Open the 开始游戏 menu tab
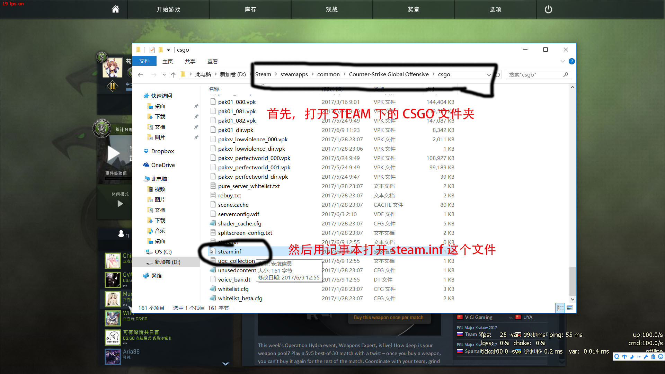 [x=168, y=9]
